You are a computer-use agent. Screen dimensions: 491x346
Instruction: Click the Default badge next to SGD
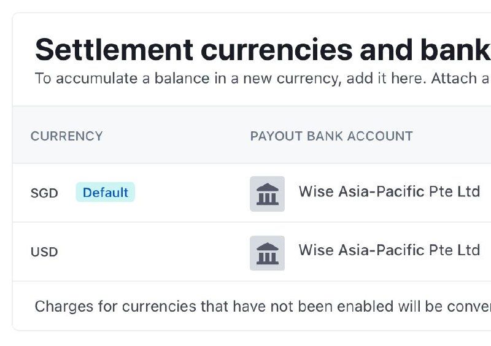pyautogui.click(x=106, y=193)
